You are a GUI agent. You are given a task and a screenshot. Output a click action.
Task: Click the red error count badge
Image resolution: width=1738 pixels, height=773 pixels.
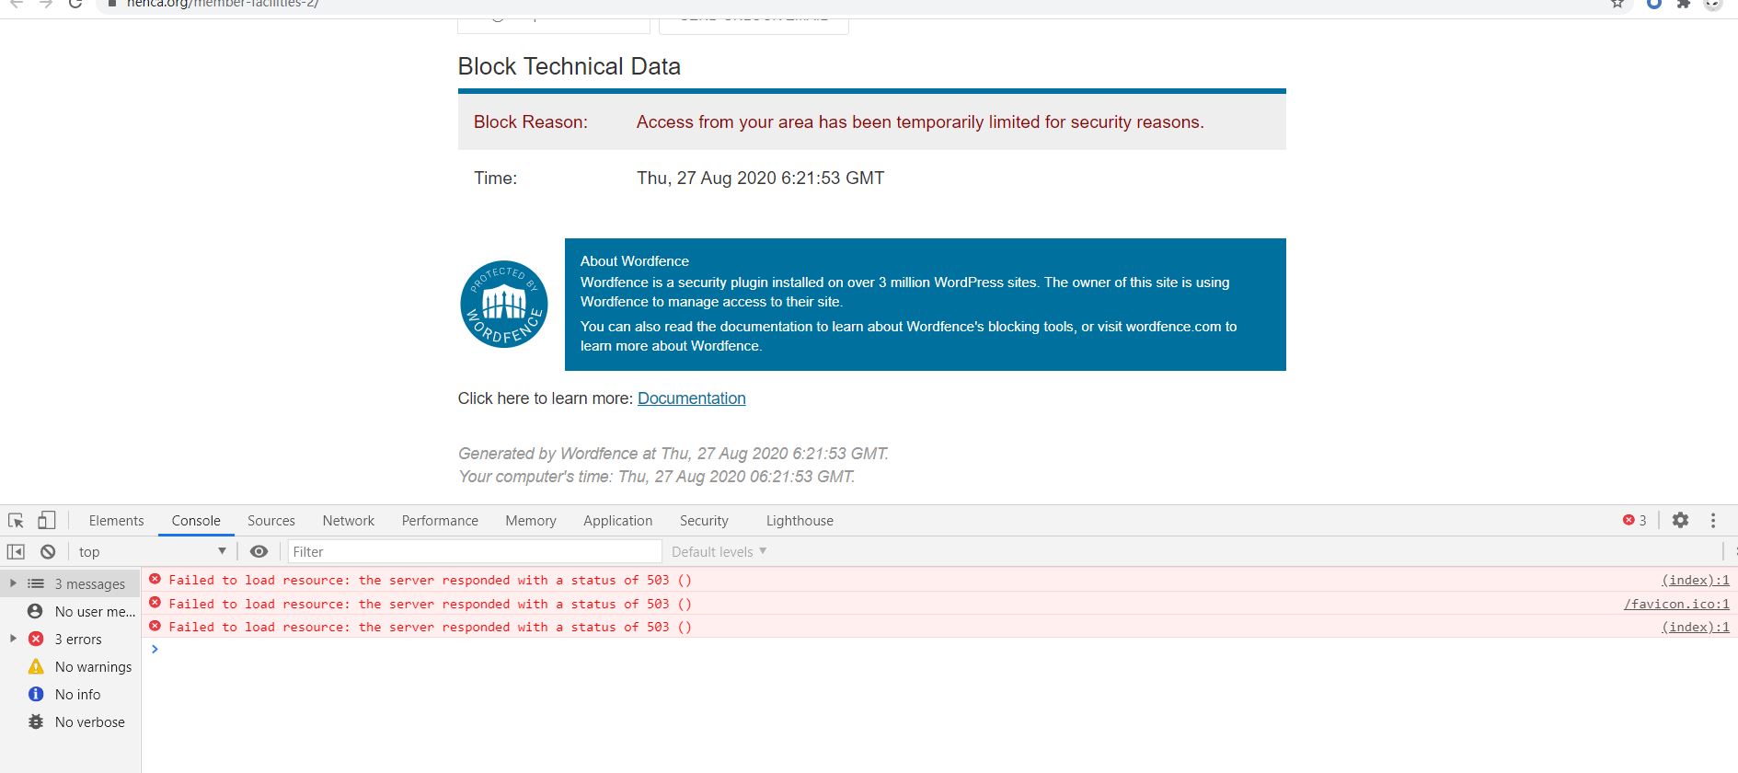pyautogui.click(x=1635, y=520)
